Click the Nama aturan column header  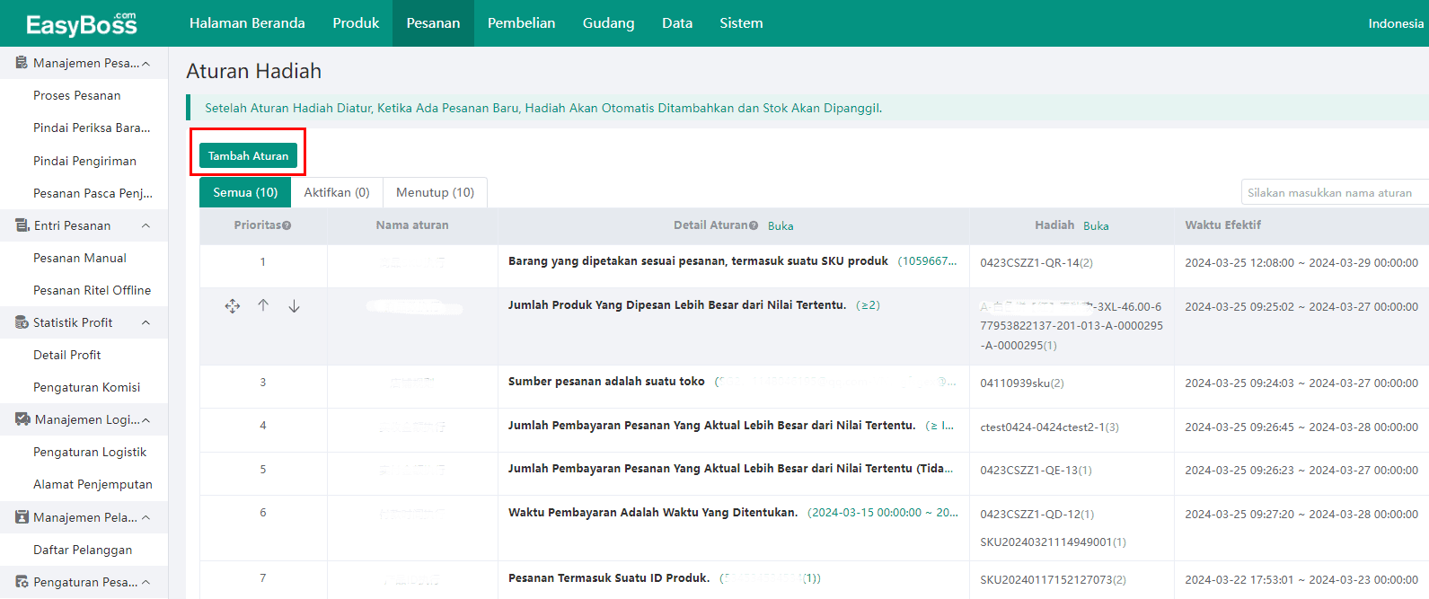[412, 225]
